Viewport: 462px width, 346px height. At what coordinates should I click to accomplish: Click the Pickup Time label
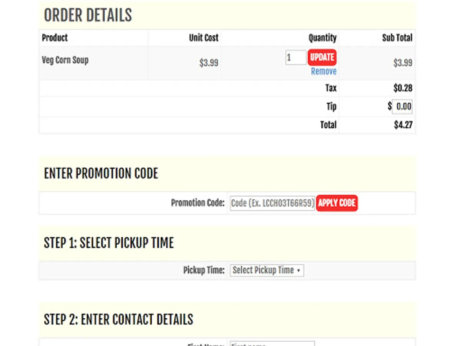tap(204, 270)
